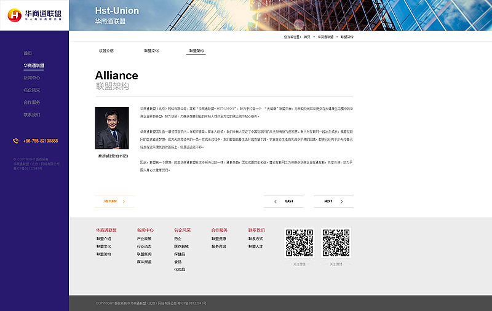Open 药企 in the footer
The image size is (492, 311).
coord(178,239)
